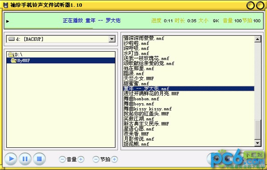Click the file list scroll down arrow
The width and height of the screenshot is (267, 170).
pos(258,143)
